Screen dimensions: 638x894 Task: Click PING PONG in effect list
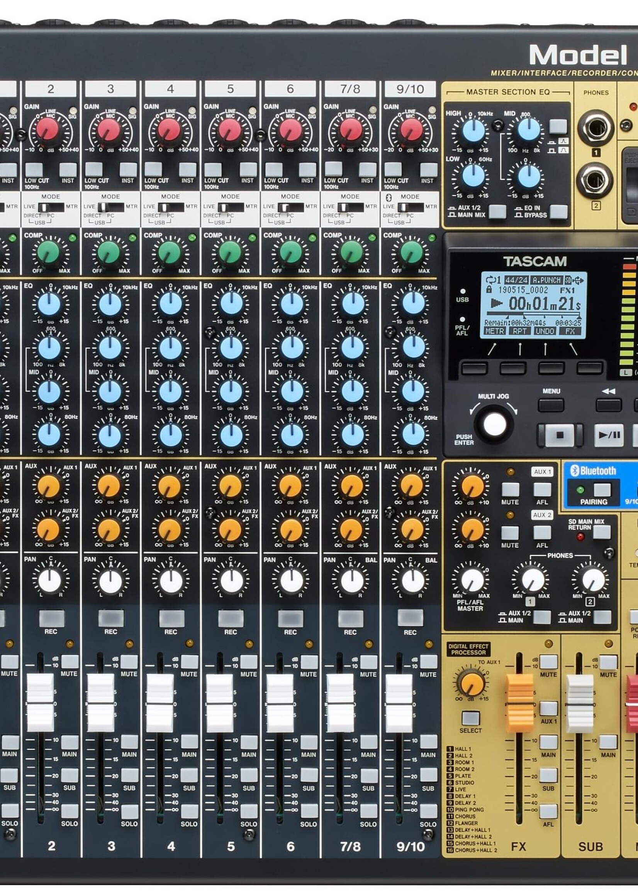tap(470, 809)
